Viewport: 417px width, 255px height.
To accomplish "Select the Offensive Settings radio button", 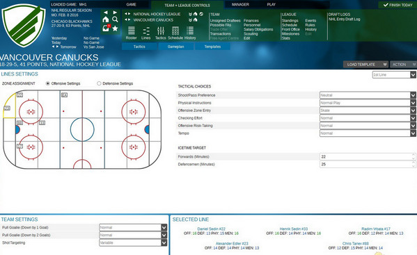I will [48, 83].
